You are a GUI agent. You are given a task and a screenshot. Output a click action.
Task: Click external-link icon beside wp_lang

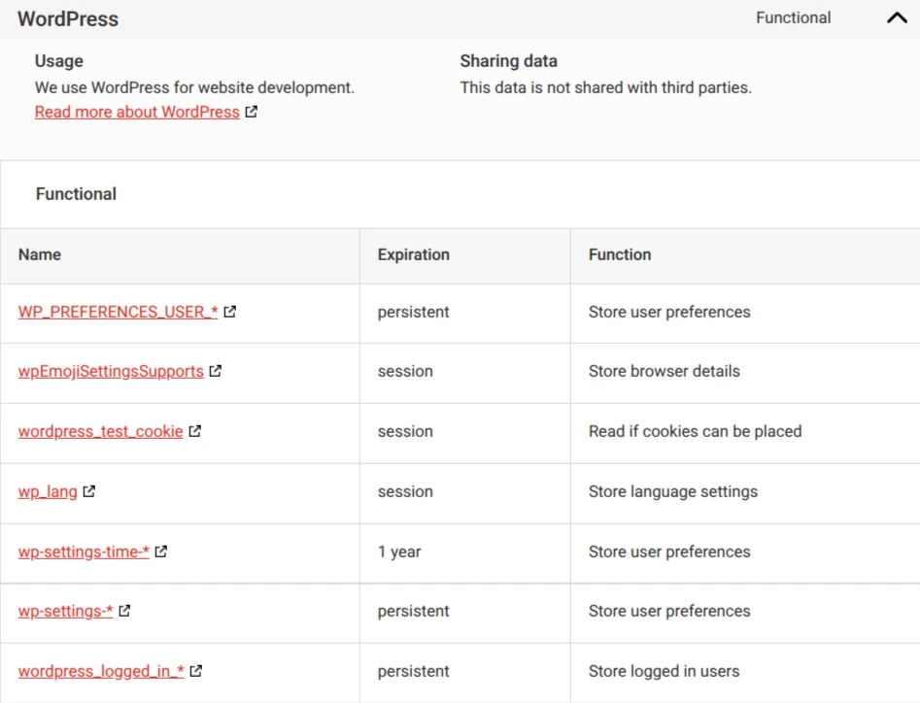click(x=88, y=491)
